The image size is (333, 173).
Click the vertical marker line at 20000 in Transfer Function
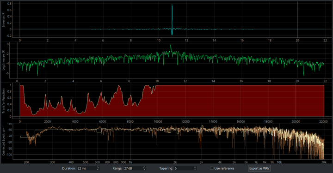[296, 101]
